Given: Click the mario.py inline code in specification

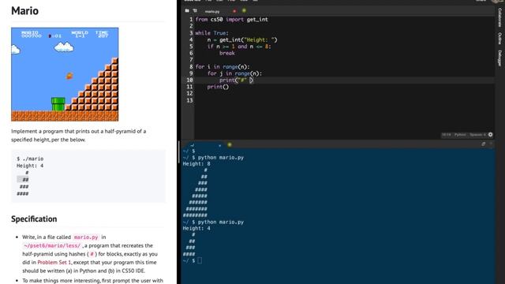Looking at the screenshot, I should 86,237.
